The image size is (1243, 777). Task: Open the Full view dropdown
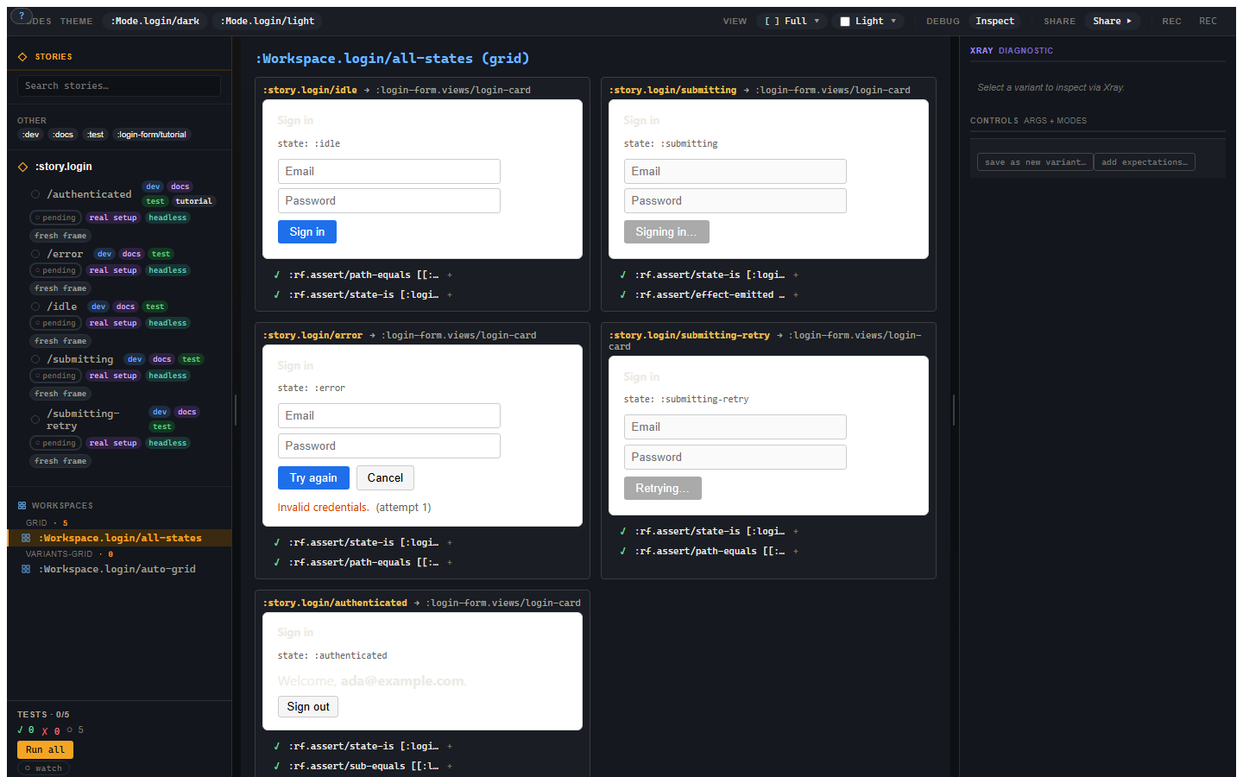792,21
